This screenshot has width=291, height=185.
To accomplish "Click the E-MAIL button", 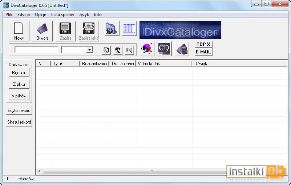I will click(x=203, y=52).
